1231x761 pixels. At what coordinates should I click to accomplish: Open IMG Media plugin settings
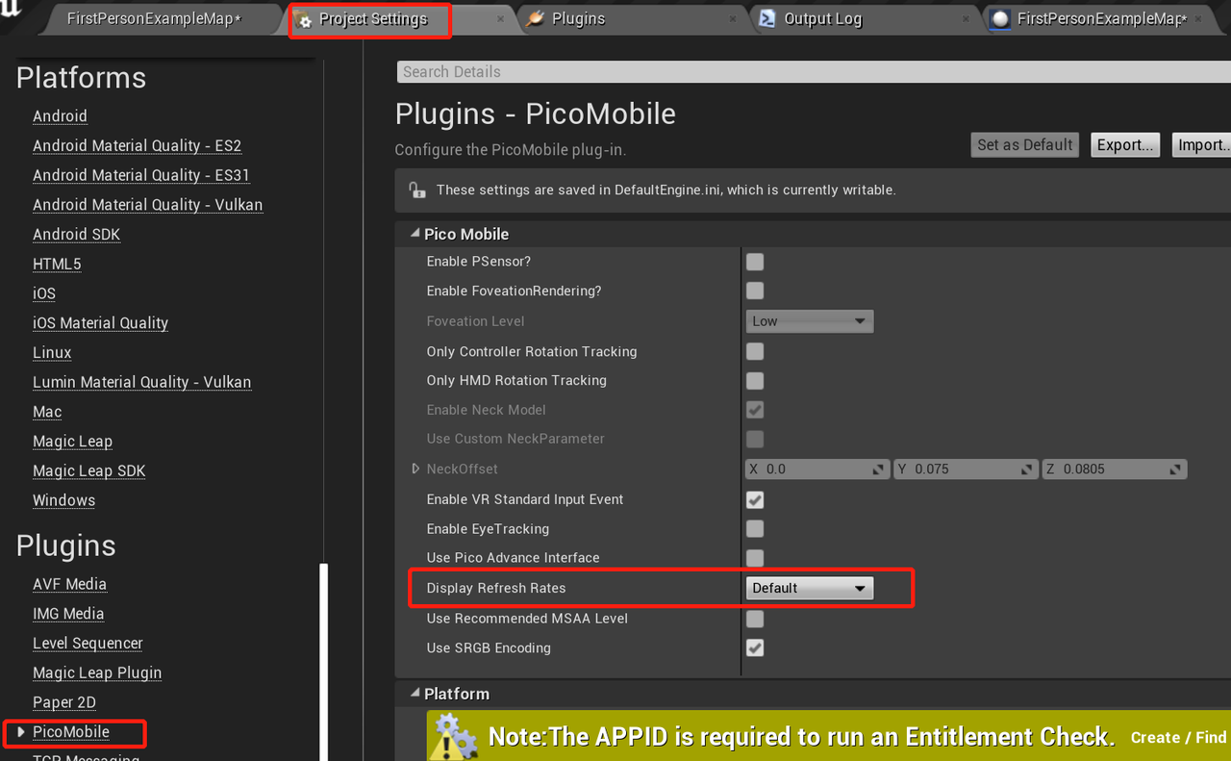coord(68,614)
